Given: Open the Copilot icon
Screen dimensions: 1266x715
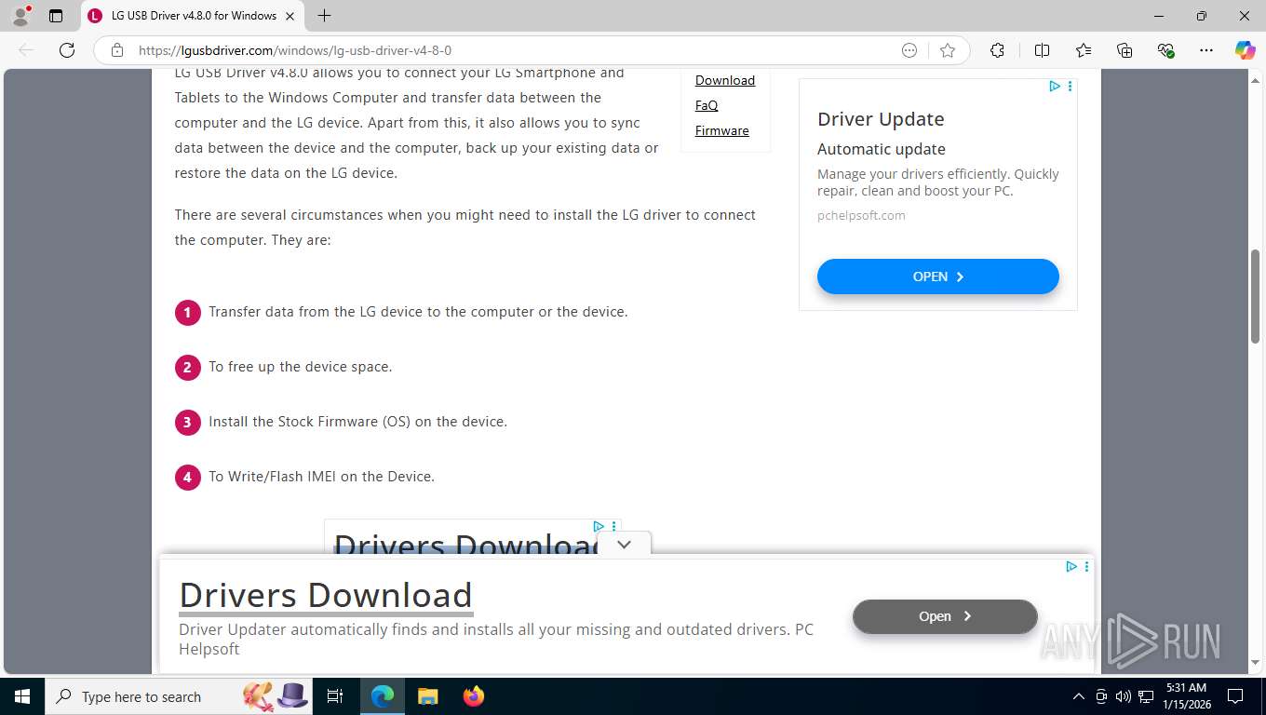Looking at the screenshot, I should coord(1245,50).
